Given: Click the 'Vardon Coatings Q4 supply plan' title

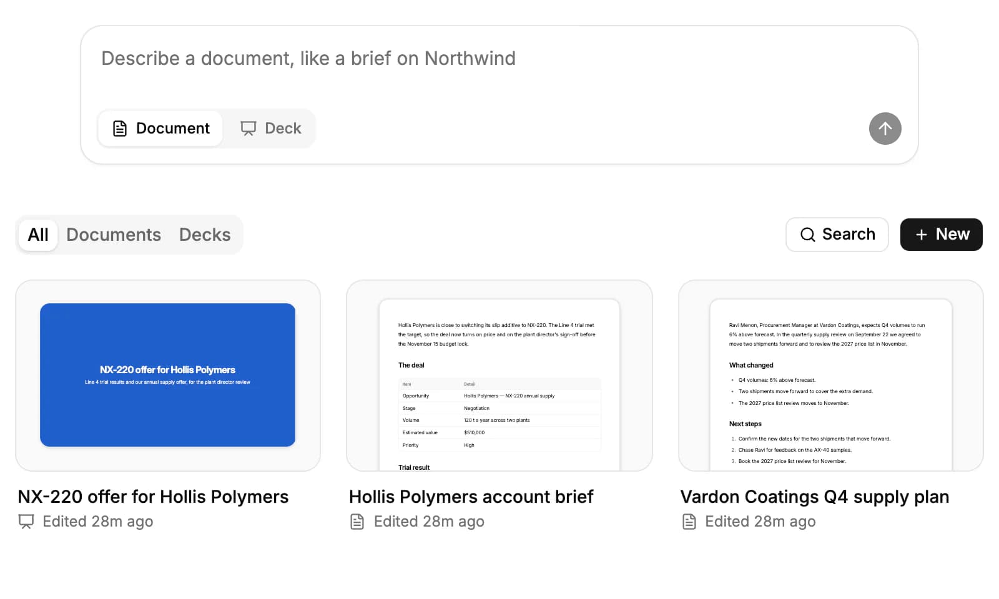Looking at the screenshot, I should point(814,497).
